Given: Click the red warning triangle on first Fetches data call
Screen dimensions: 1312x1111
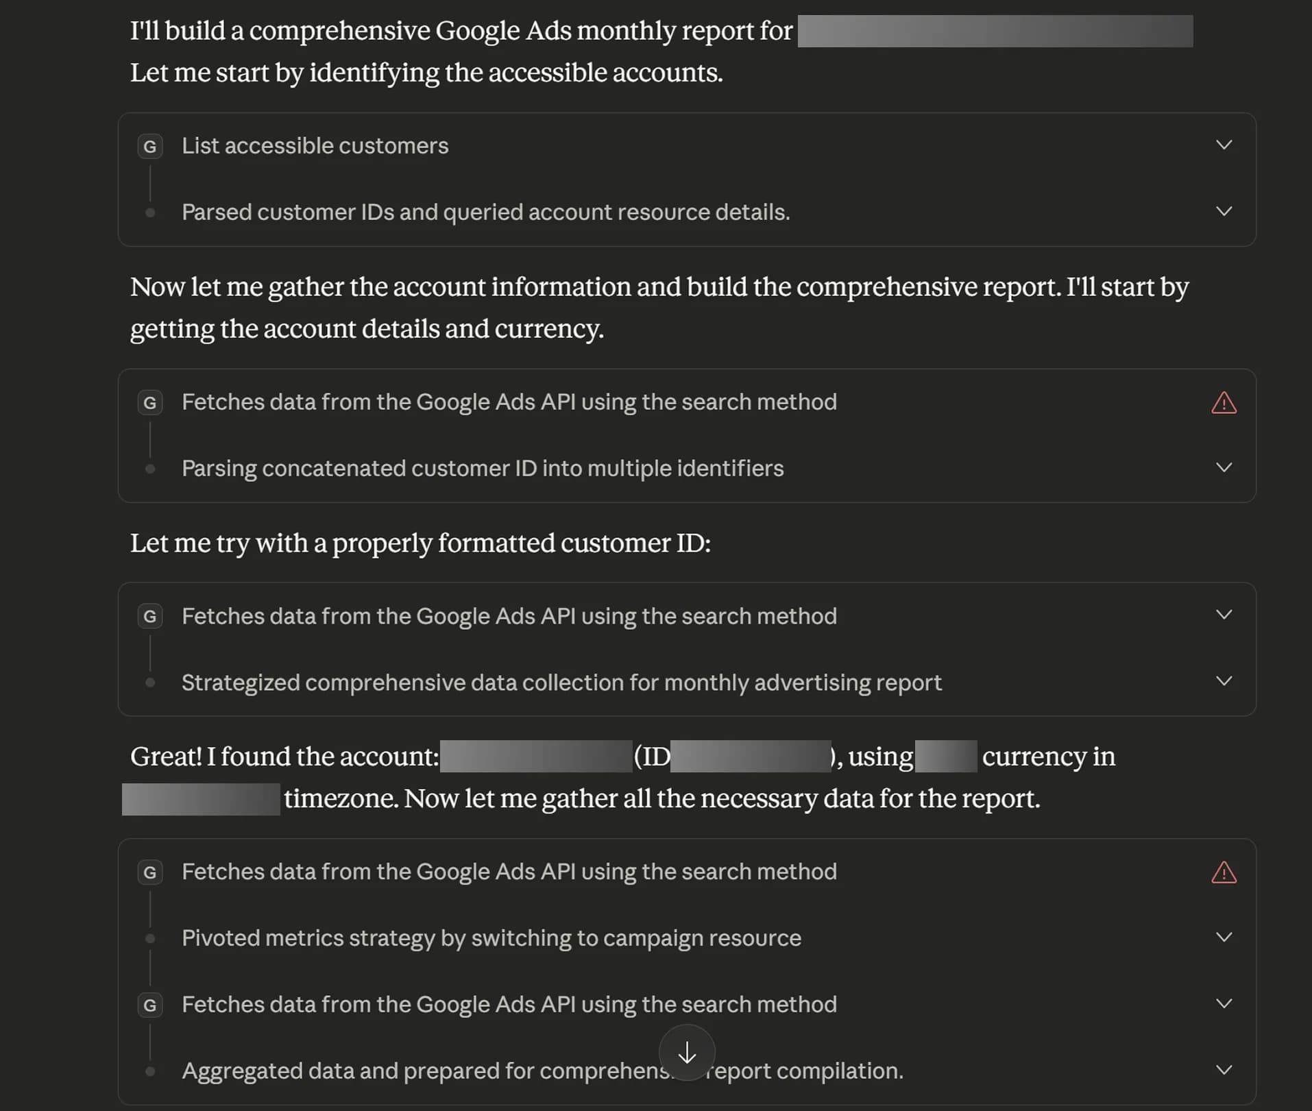Looking at the screenshot, I should click(x=1224, y=404).
